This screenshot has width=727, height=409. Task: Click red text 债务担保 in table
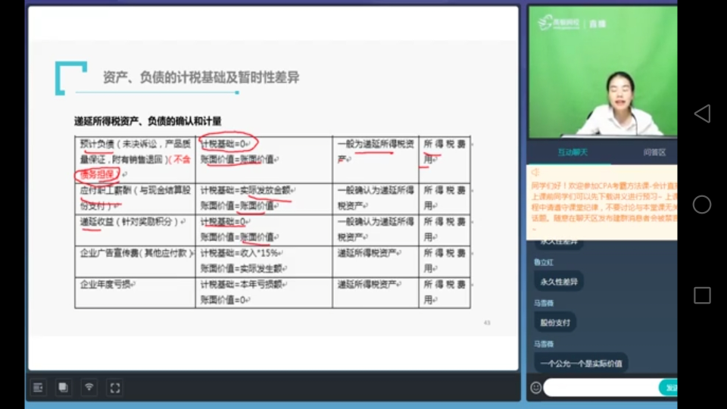tap(97, 175)
